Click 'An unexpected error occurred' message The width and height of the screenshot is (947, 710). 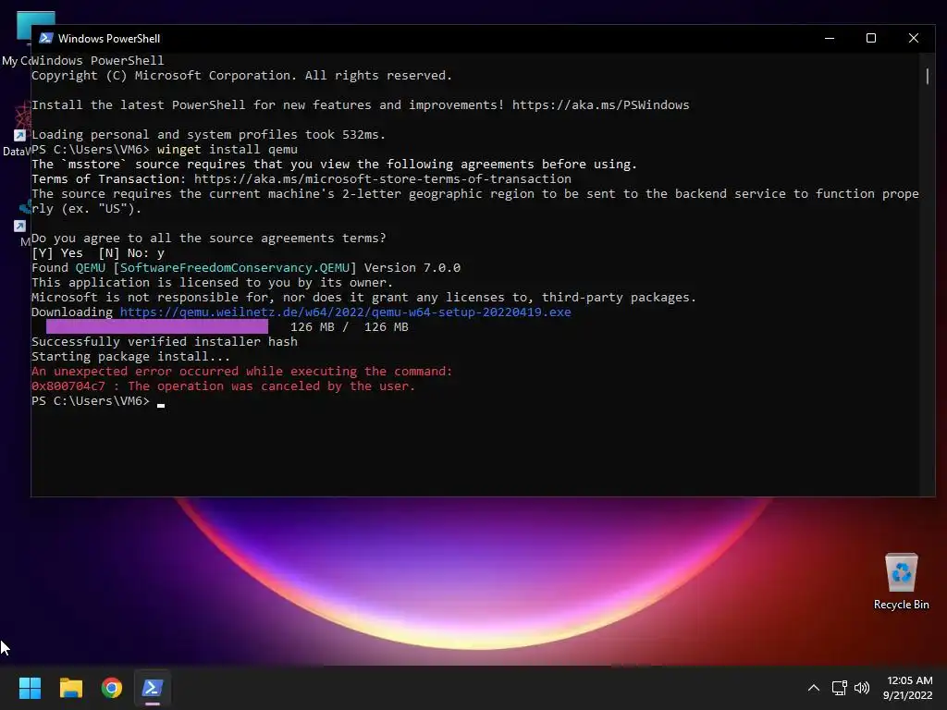(x=241, y=372)
